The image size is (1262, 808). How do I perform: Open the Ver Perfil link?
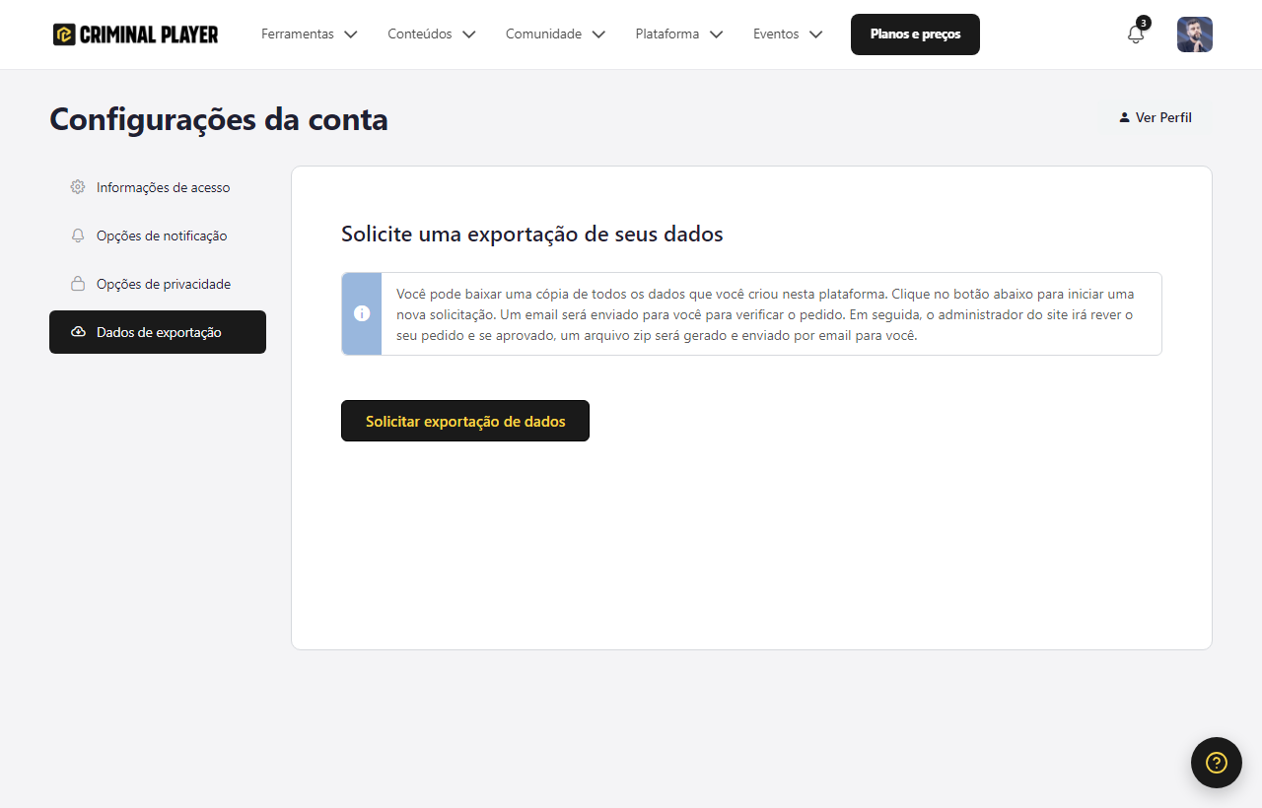tap(1156, 117)
